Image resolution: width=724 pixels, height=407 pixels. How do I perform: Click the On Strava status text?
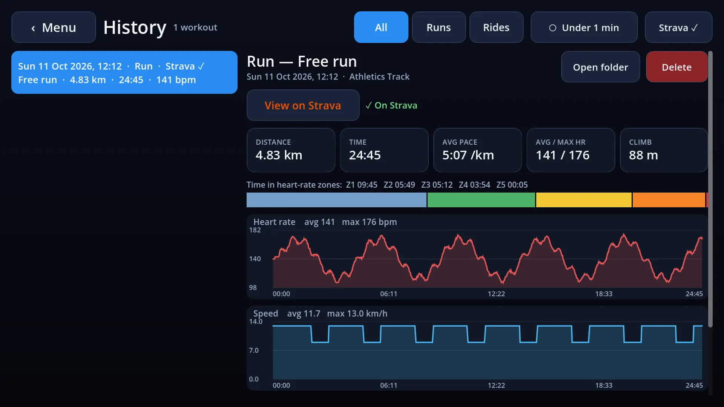pyautogui.click(x=391, y=106)
